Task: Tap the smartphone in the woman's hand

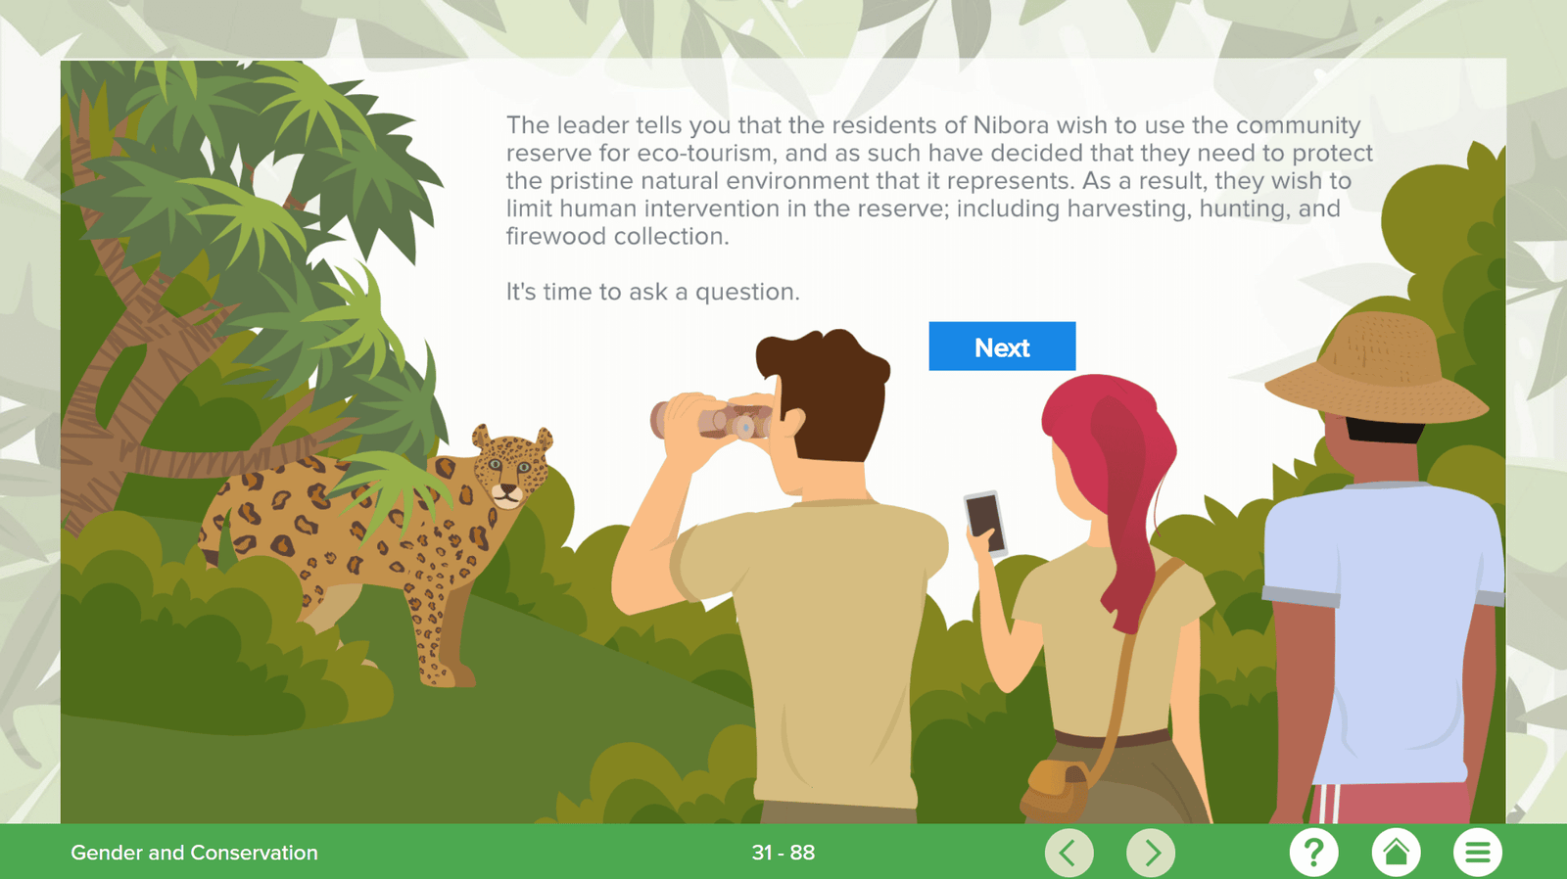Action: 986,524
